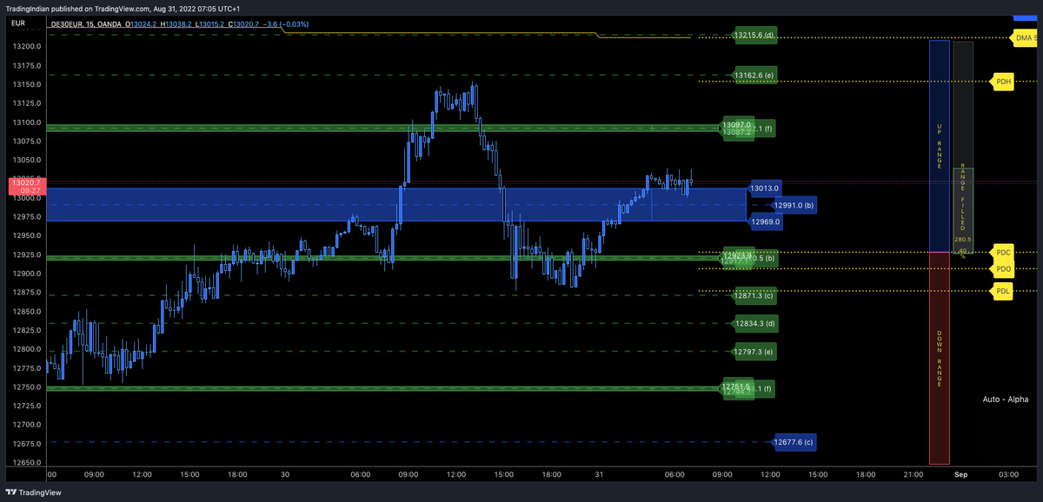
Task: Click the Sep label on time axis
Action: coord(960,475)
